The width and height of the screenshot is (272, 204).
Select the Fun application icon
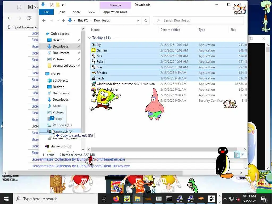click(93, 67)
